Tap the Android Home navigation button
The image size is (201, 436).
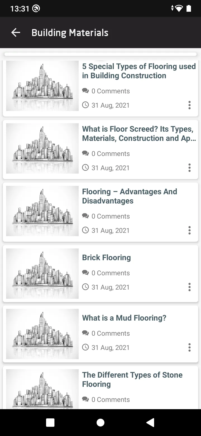(x=100, y=423)
